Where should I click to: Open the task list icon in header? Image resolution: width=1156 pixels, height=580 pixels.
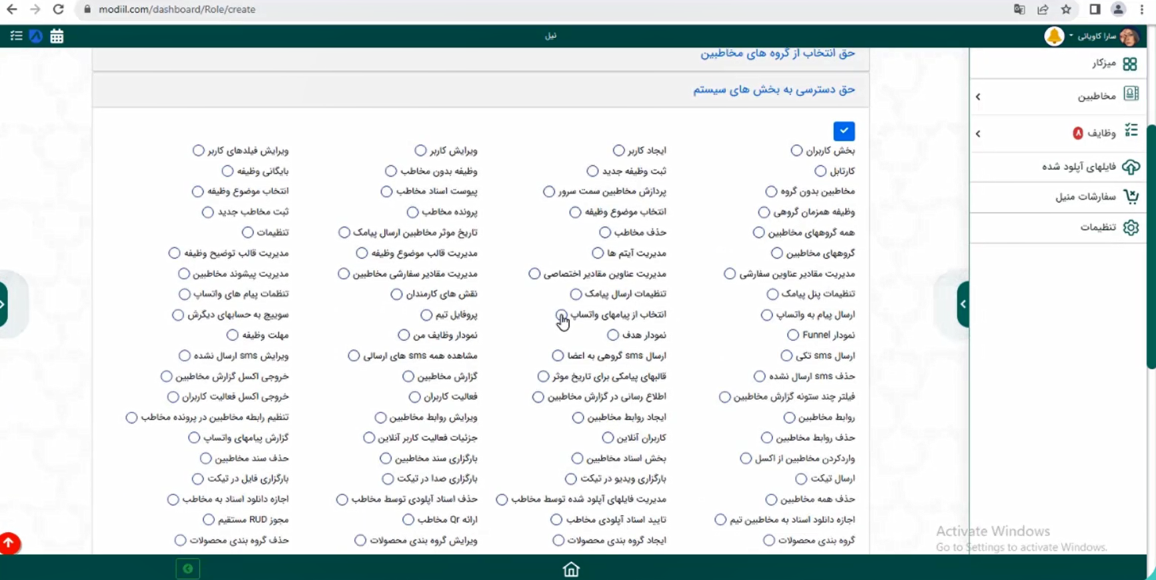point(16,36)
